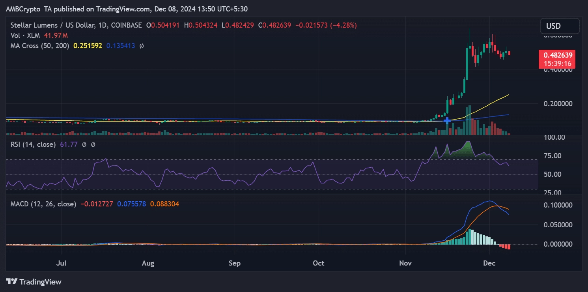Click the RSI value 61.77

pos(68,144)
